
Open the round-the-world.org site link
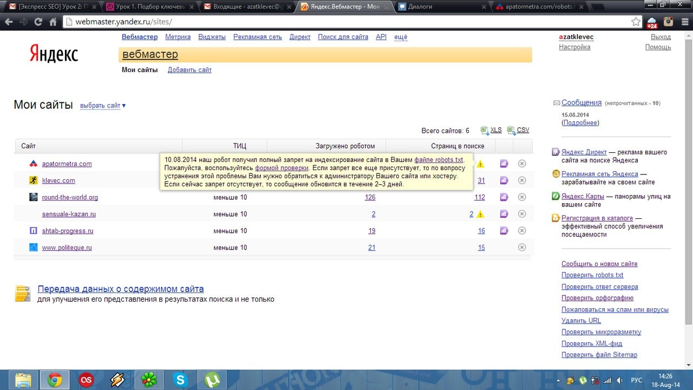pyautogui.click(x=70, y=197)
